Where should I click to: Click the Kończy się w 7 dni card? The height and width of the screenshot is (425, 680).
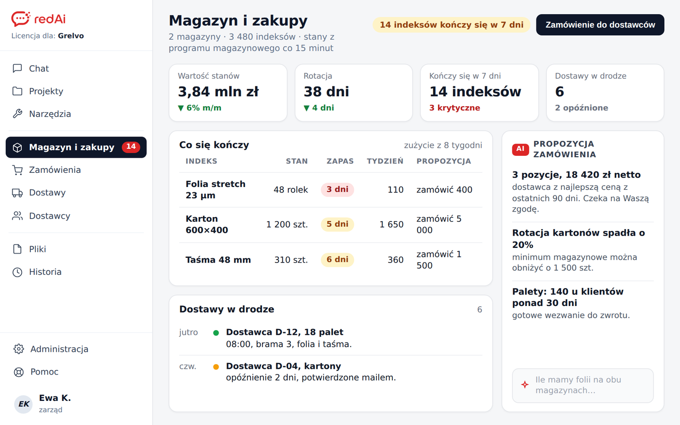click(479, 93)
